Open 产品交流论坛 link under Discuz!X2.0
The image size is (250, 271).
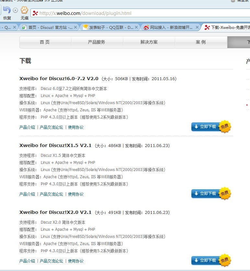[51, 261]
